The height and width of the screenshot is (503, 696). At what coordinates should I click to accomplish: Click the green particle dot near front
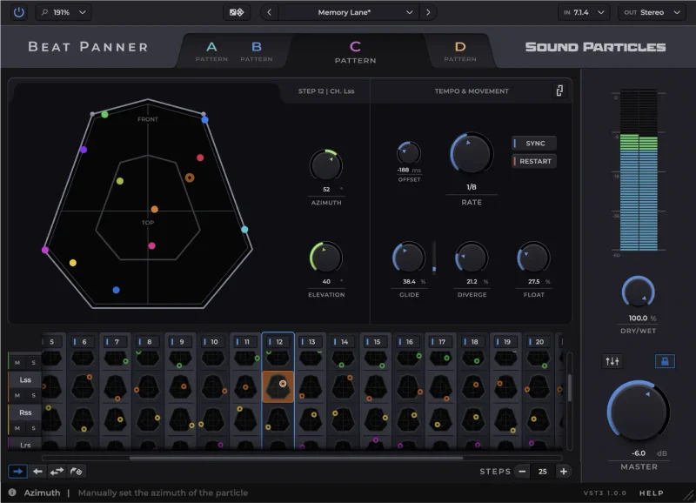(x=104, y=115)
